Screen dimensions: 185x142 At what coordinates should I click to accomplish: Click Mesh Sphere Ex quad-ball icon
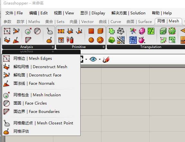(100, 40)
